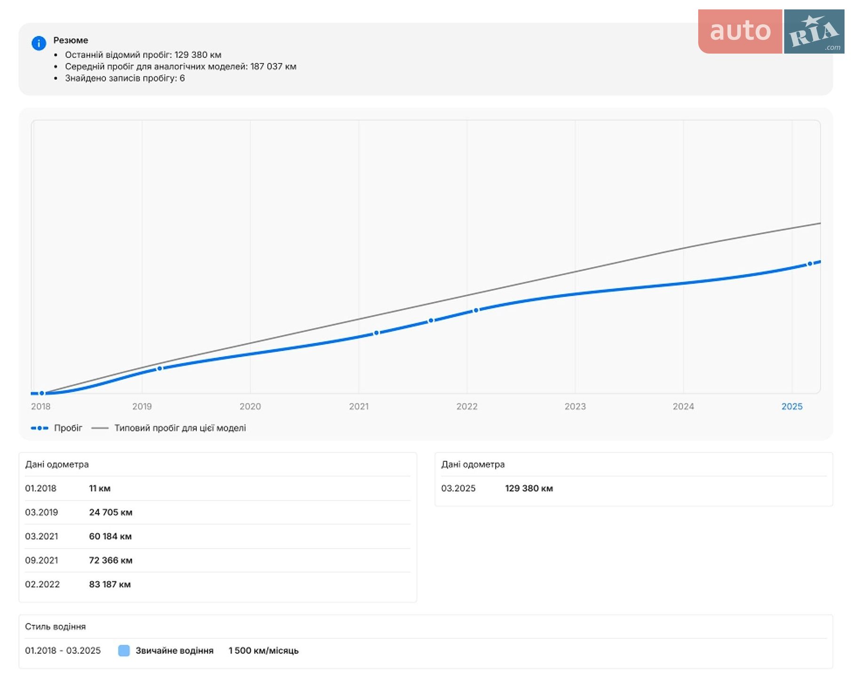Select the light blue Звичайне водіння swatch
Viewport: 853px width, 677px height.
(124, 651)
